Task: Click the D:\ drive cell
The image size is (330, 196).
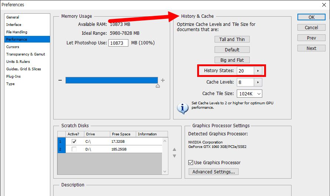Action: pyautogui.click(x=88, y=149)
